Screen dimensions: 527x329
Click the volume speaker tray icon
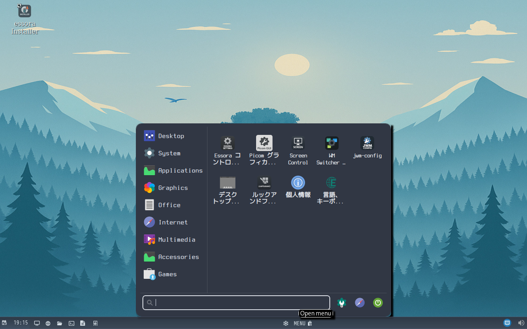pyautogui.click(x=521, y=323)
